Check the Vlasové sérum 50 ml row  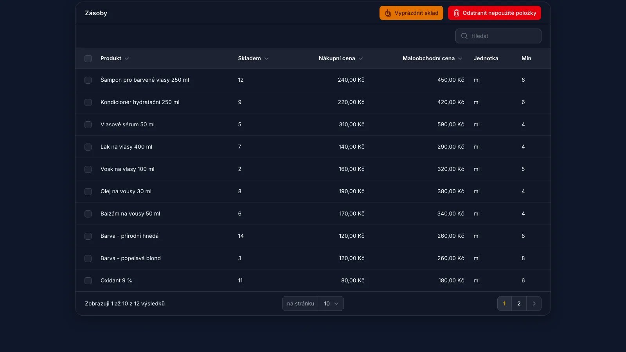[88, 125]
